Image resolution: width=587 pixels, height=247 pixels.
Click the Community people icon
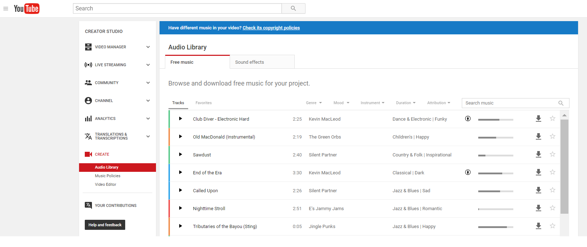(88, 83)
